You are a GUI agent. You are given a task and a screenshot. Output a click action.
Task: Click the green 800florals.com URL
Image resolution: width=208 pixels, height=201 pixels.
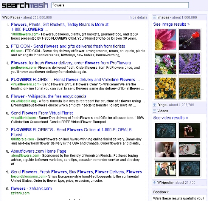(x=22, y=139)
